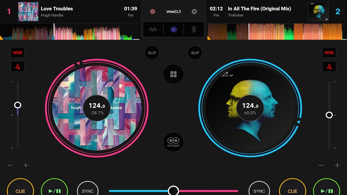Toggle SLIP mode for deck 1
Image resolution: width=347 pixels, height=195 pixels.
pyautogui.click(x=152, y=52)
